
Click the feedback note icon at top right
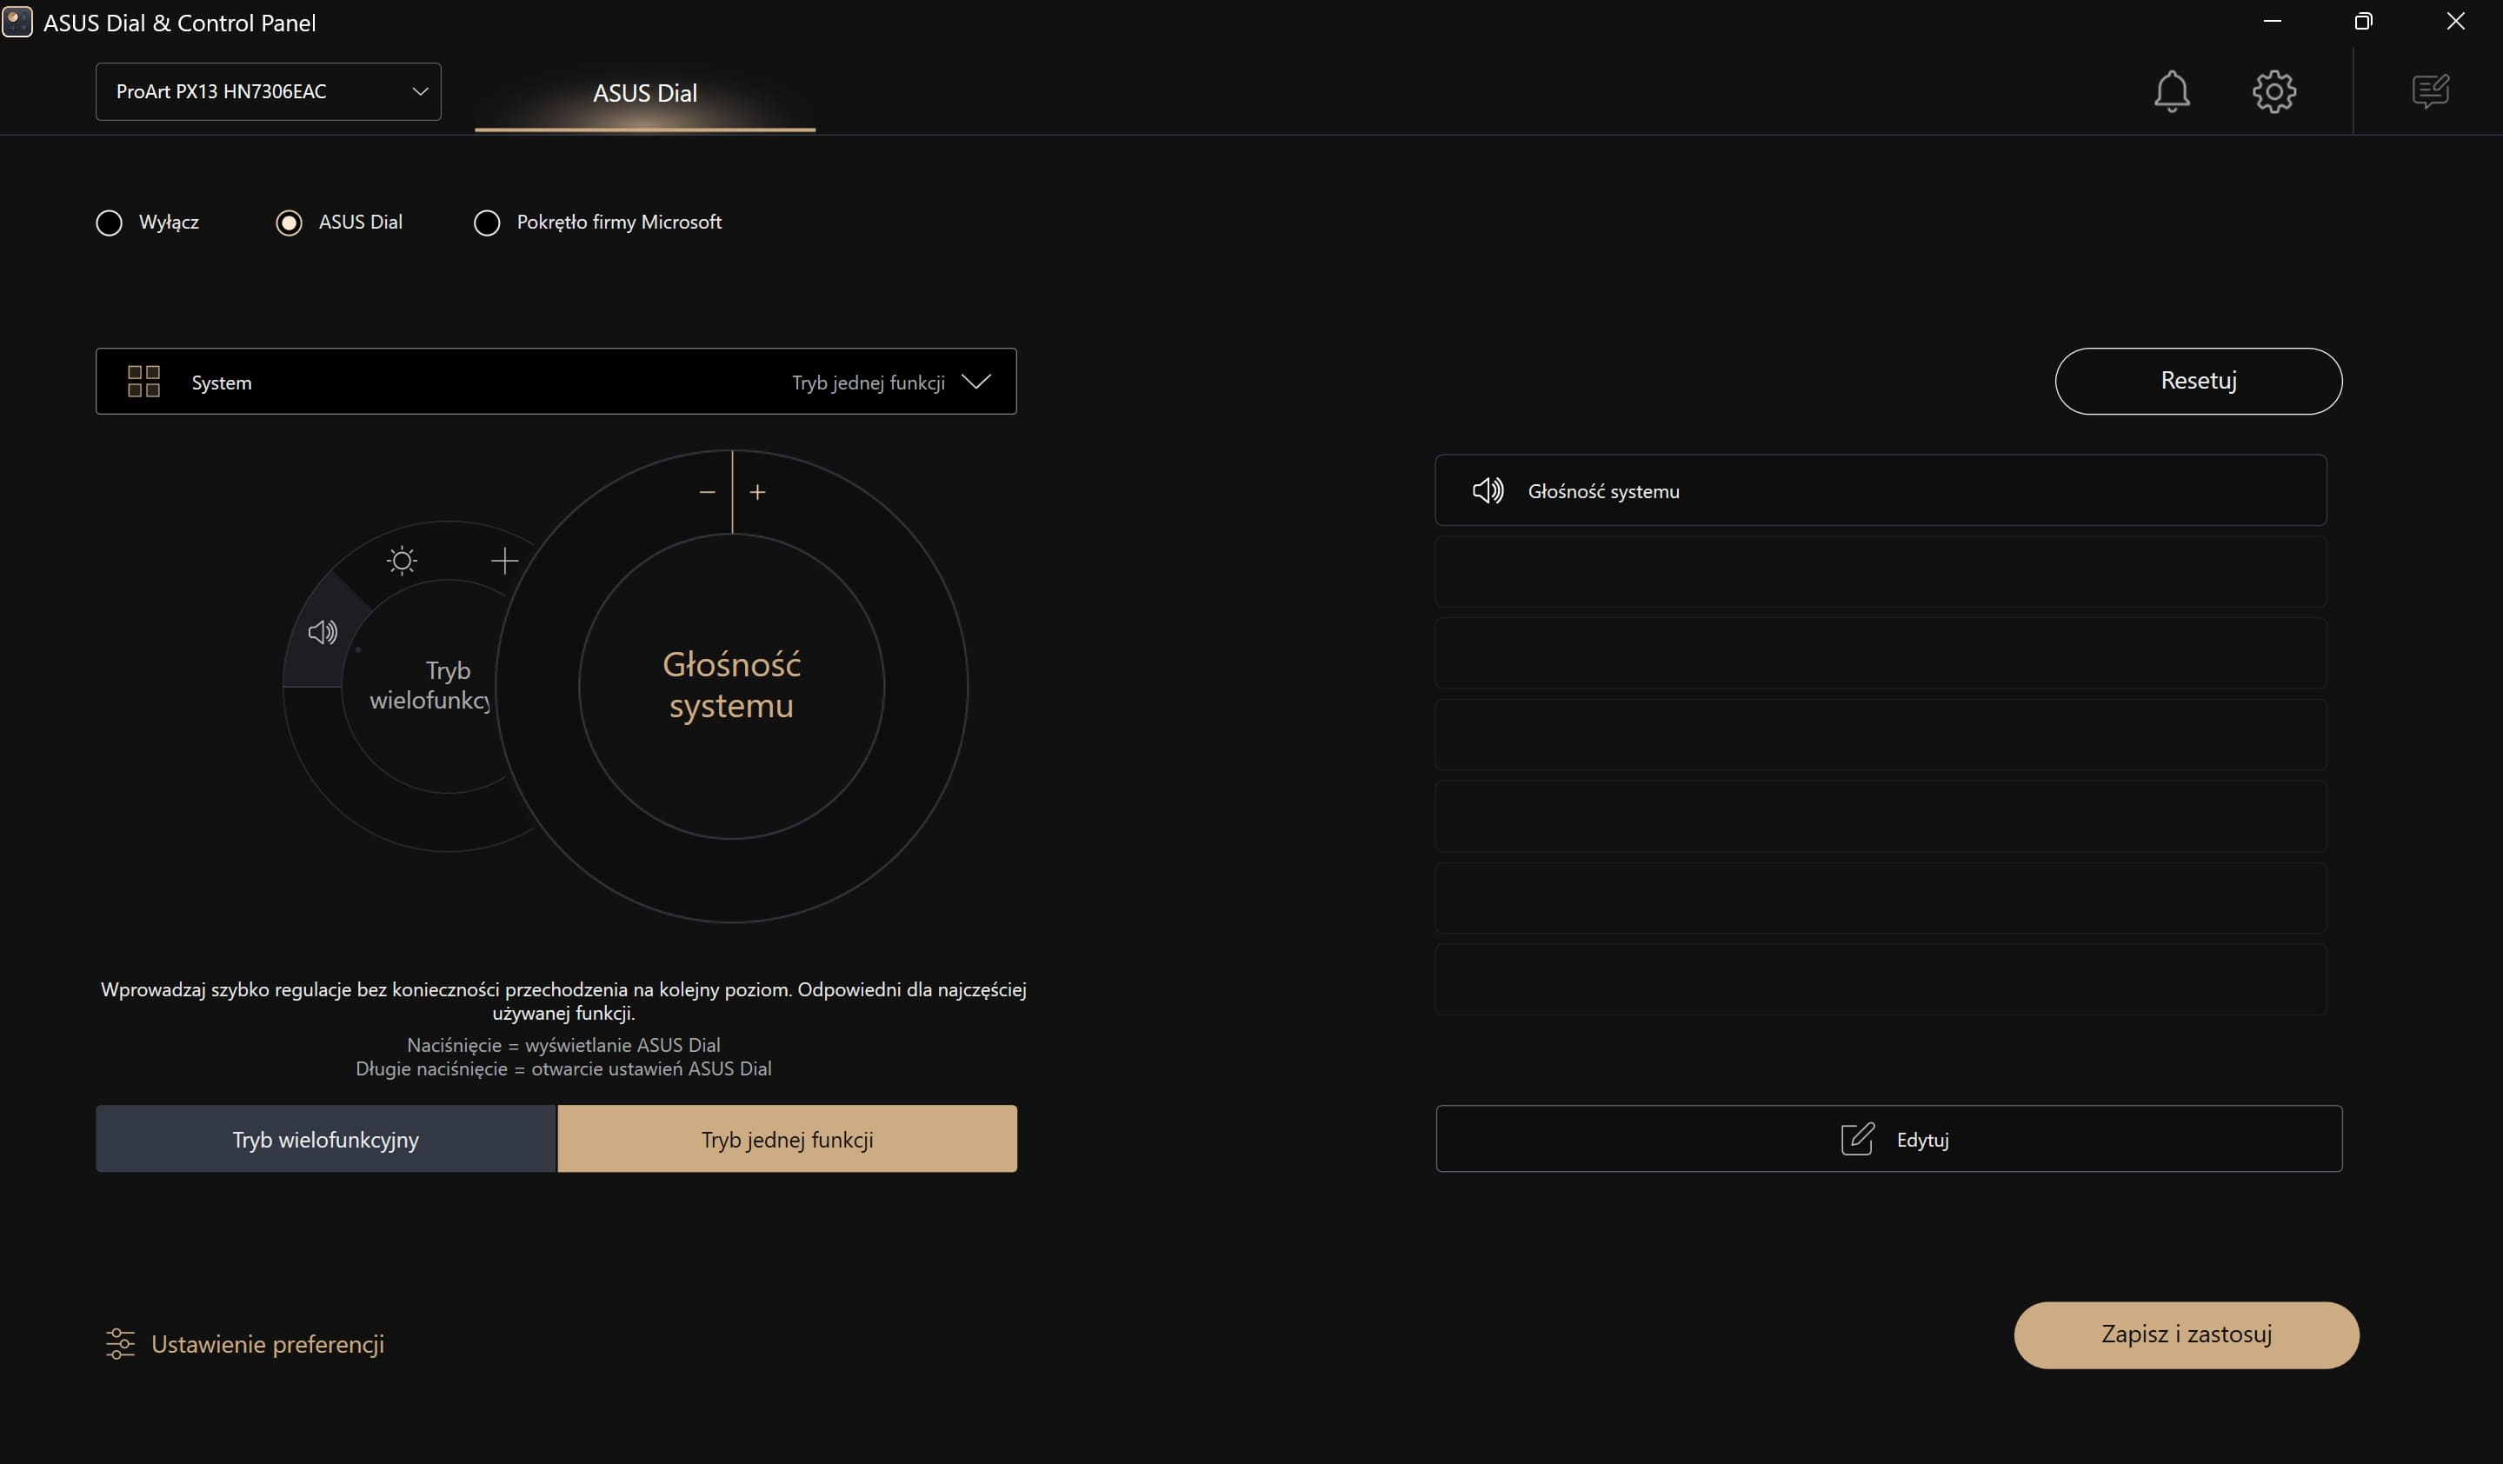point(2429,91)
